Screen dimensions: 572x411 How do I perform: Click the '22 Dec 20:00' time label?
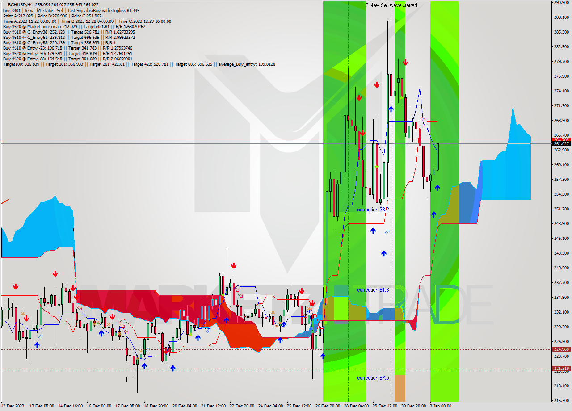(x=242, y=406)
